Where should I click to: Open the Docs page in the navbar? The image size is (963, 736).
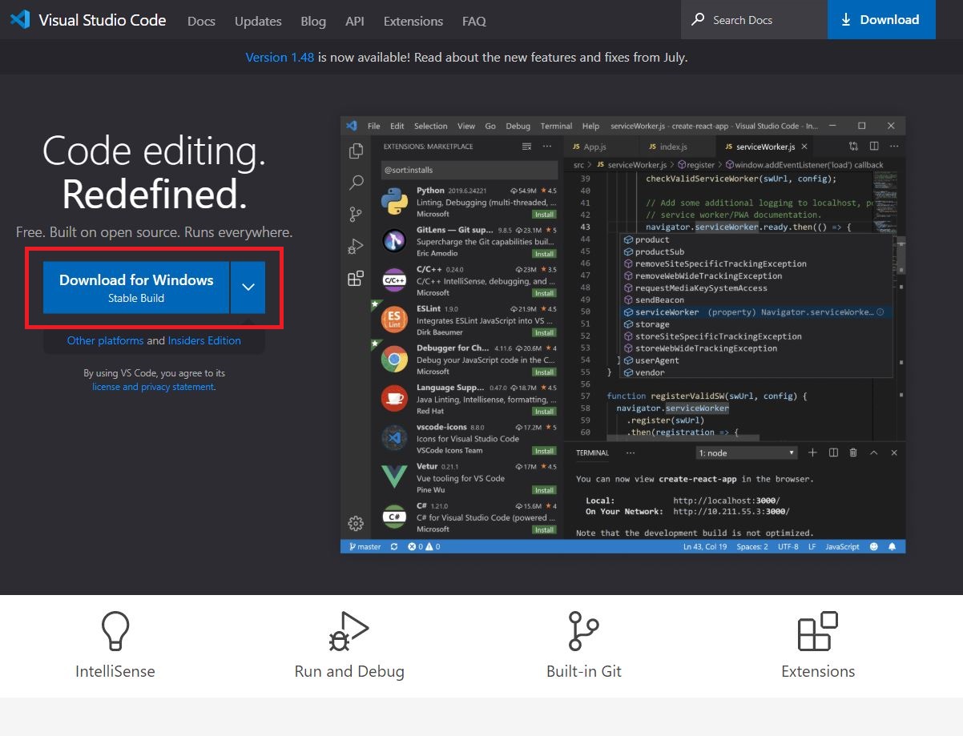[x=201, y=21]
